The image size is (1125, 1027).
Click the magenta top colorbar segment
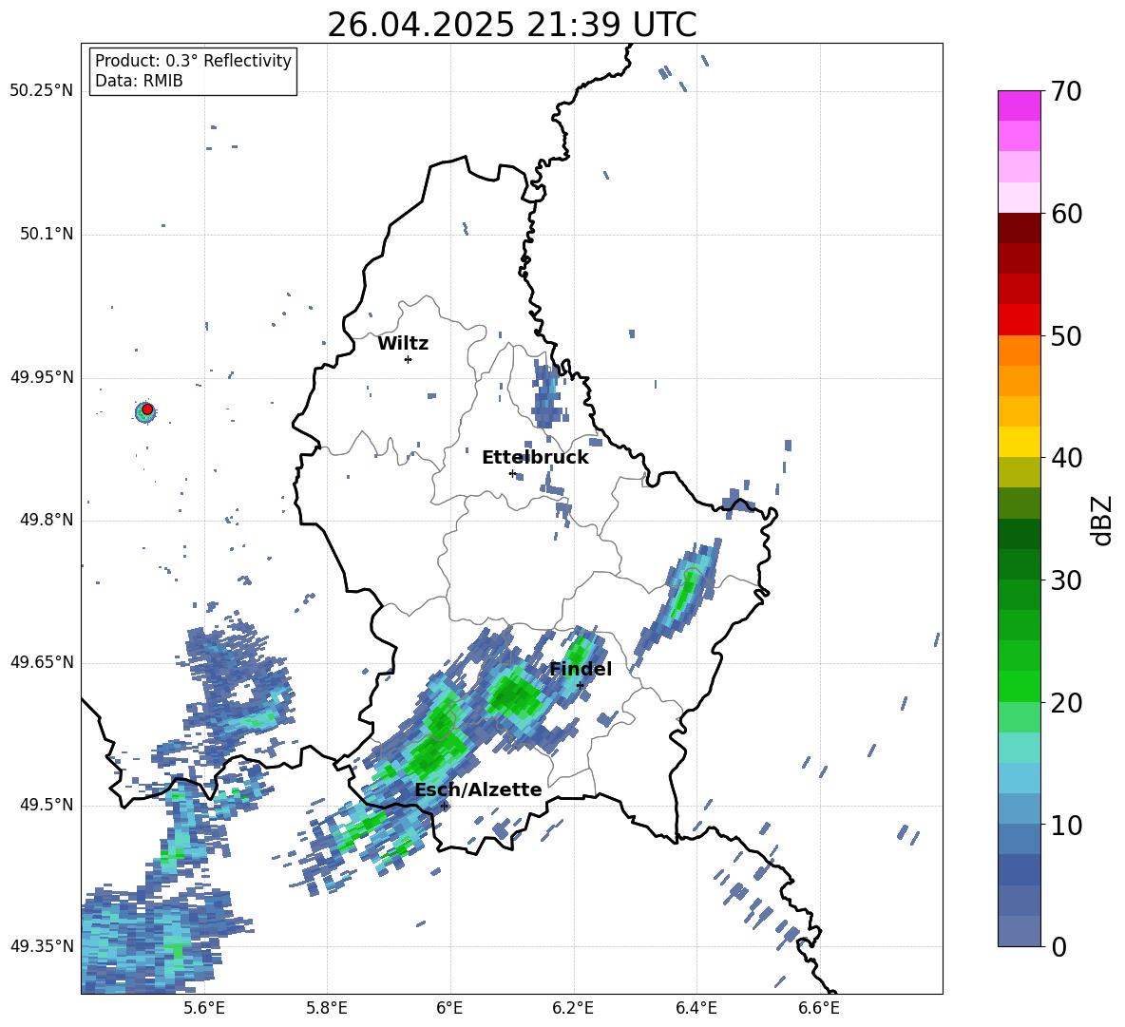(1019, 105)
